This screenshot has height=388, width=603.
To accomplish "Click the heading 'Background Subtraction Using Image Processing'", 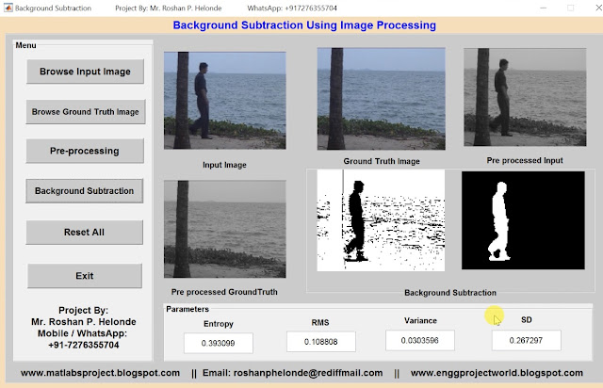I will (x=304, y=25).
